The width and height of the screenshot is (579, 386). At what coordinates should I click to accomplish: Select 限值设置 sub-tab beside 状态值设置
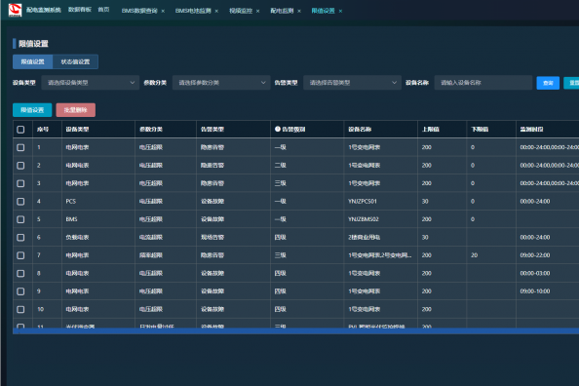point(32,61)
